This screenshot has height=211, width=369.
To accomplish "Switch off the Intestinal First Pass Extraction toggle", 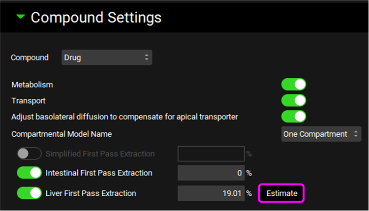I will pyautogui.click(x=29, y=173).
